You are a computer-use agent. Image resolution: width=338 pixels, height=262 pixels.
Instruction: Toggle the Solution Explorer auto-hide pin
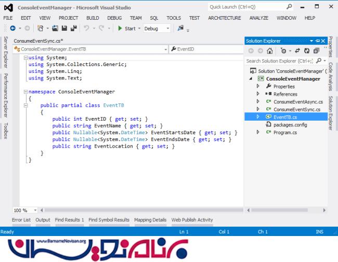pos(318,41)
